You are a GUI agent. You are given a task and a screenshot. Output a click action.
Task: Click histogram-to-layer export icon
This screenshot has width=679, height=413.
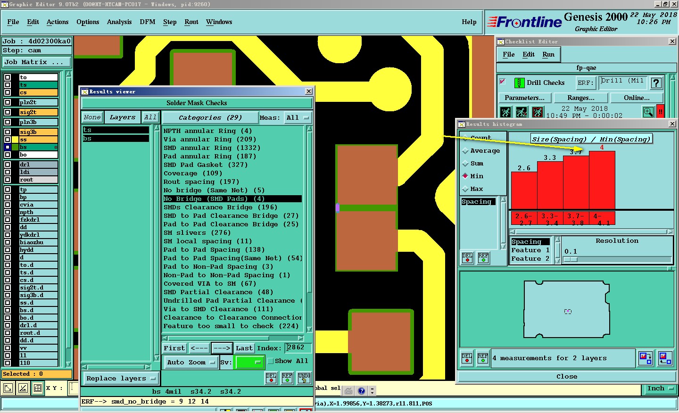pos(646,358)
